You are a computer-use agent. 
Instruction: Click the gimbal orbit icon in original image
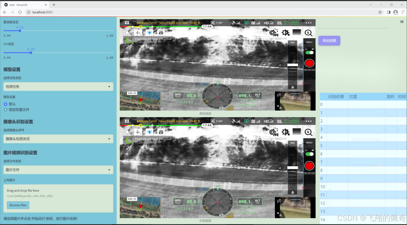[x=138, y=33]
